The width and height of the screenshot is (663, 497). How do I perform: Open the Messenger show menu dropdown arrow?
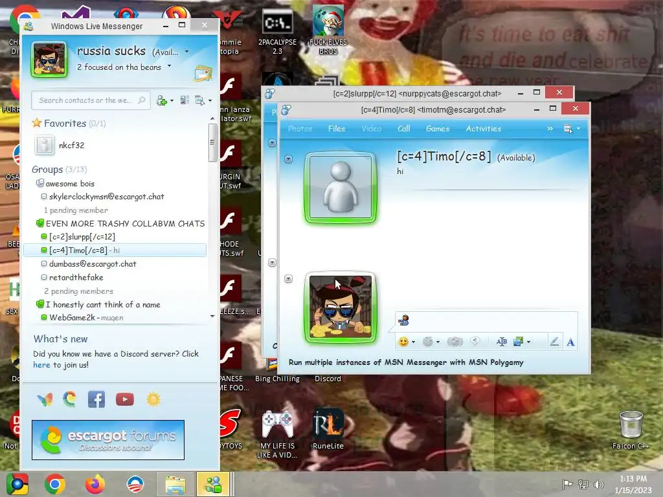tap(210, 100)
